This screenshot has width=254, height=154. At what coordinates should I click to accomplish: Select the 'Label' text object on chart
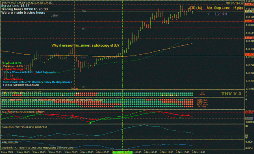[54, 15]
